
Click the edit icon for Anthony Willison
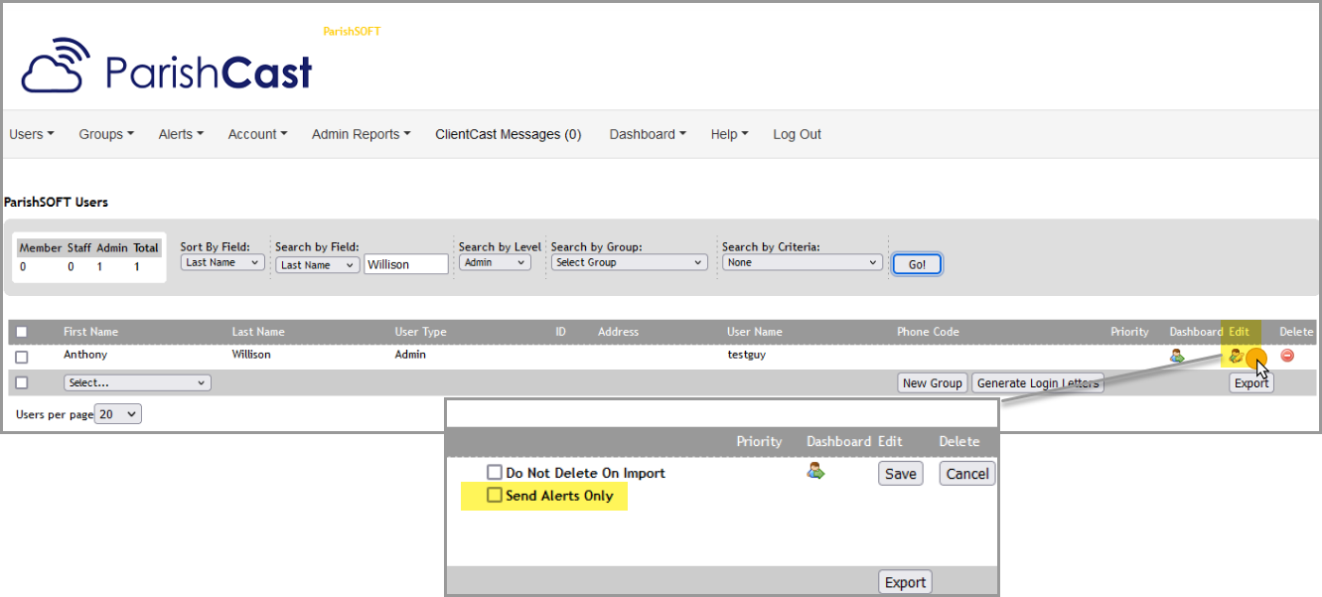click(x=1237, y=356)
